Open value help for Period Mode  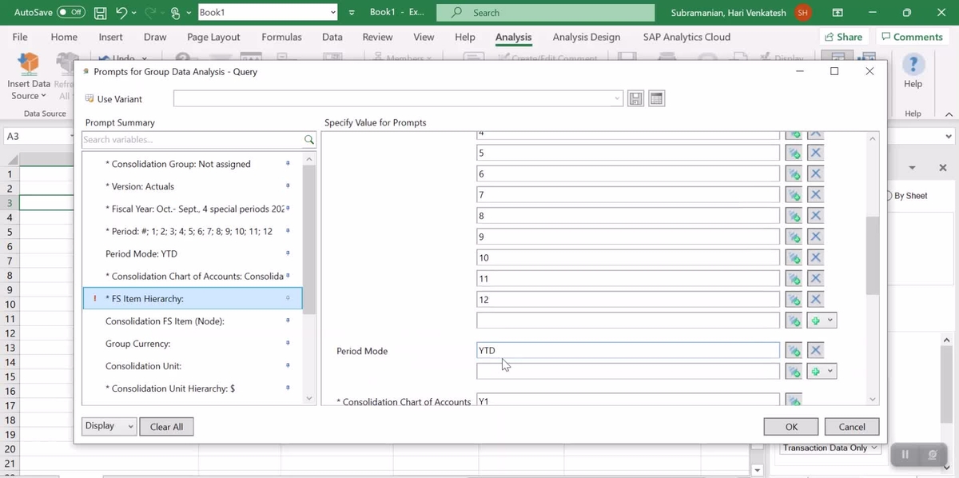tap(794, 349)
